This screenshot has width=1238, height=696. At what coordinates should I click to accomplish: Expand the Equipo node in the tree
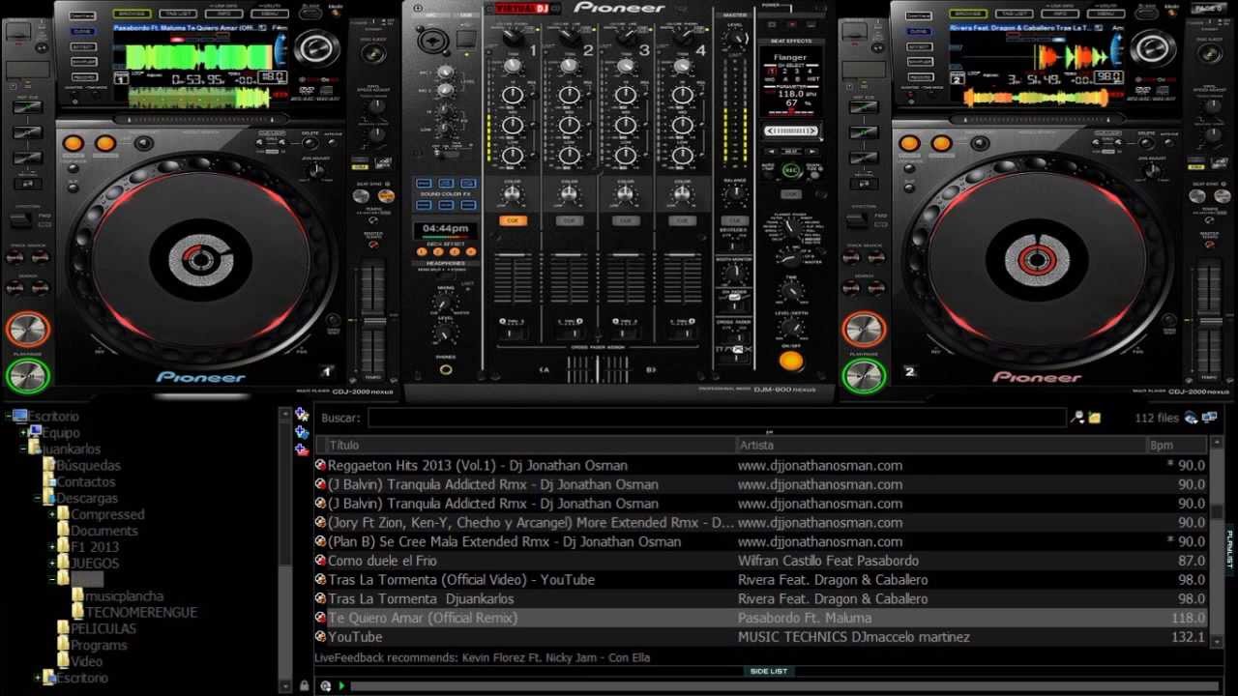pyautogui.click(x=23, y=432)
